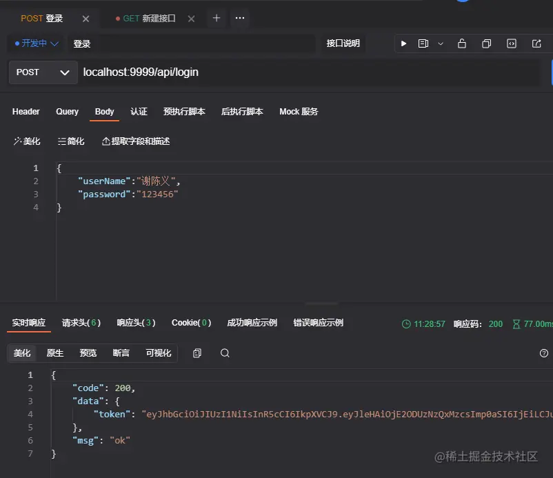Select the 实时响应 tab
The image size is (553, 478).
(x=29, y=322)
